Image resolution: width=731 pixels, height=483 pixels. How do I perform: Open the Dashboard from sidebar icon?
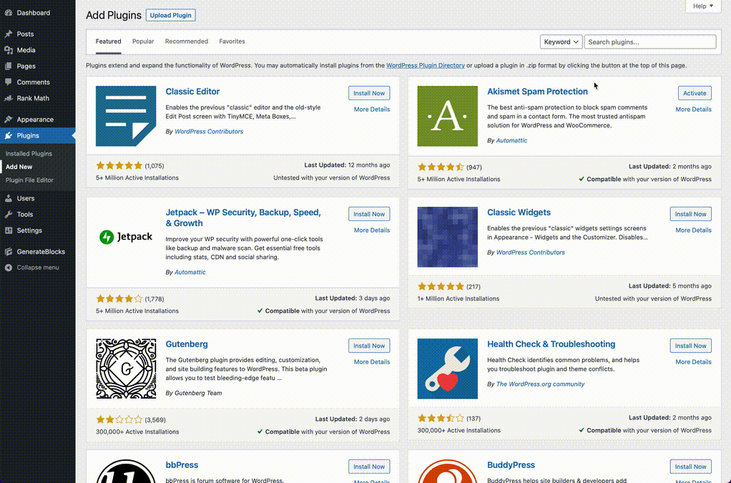(x=9, y=13)
